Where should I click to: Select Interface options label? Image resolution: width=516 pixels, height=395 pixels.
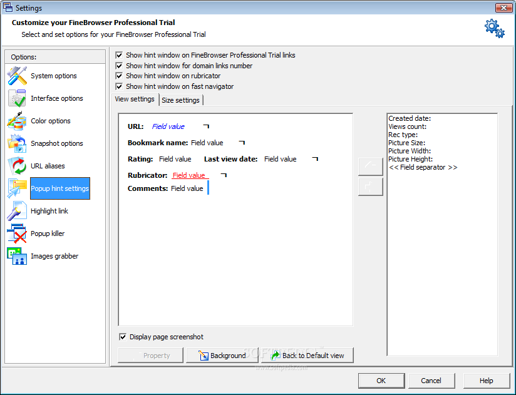57,98
